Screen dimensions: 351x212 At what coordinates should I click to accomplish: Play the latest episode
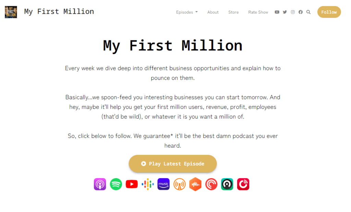tap(173, 164)
